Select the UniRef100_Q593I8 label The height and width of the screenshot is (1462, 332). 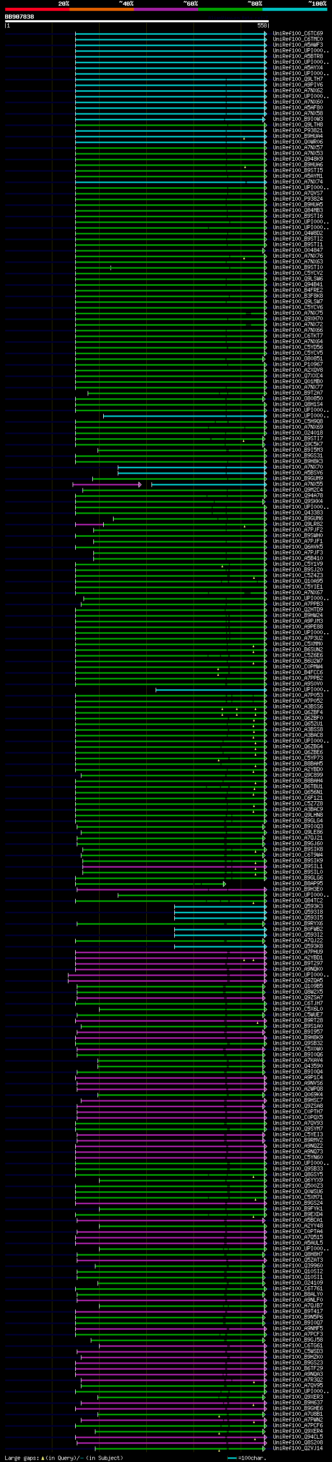click(298, 912)
